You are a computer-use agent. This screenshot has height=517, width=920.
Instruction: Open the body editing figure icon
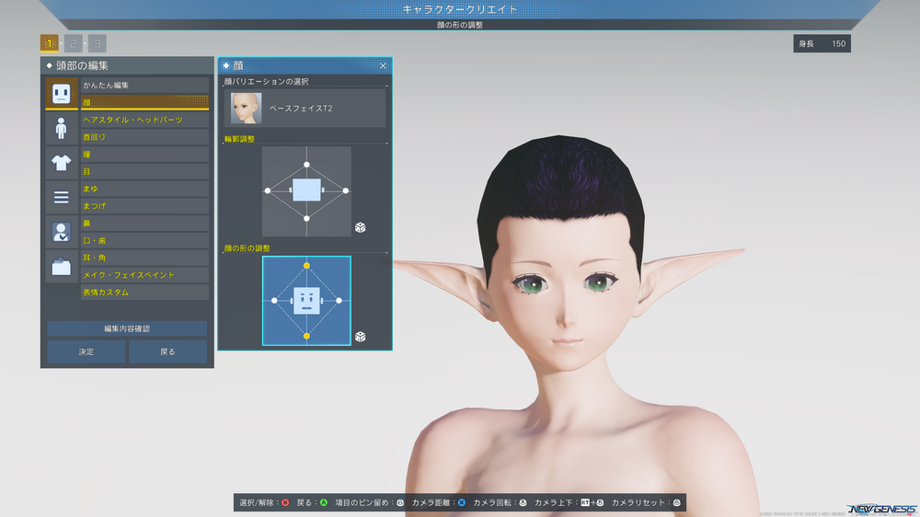coord(61,128)
